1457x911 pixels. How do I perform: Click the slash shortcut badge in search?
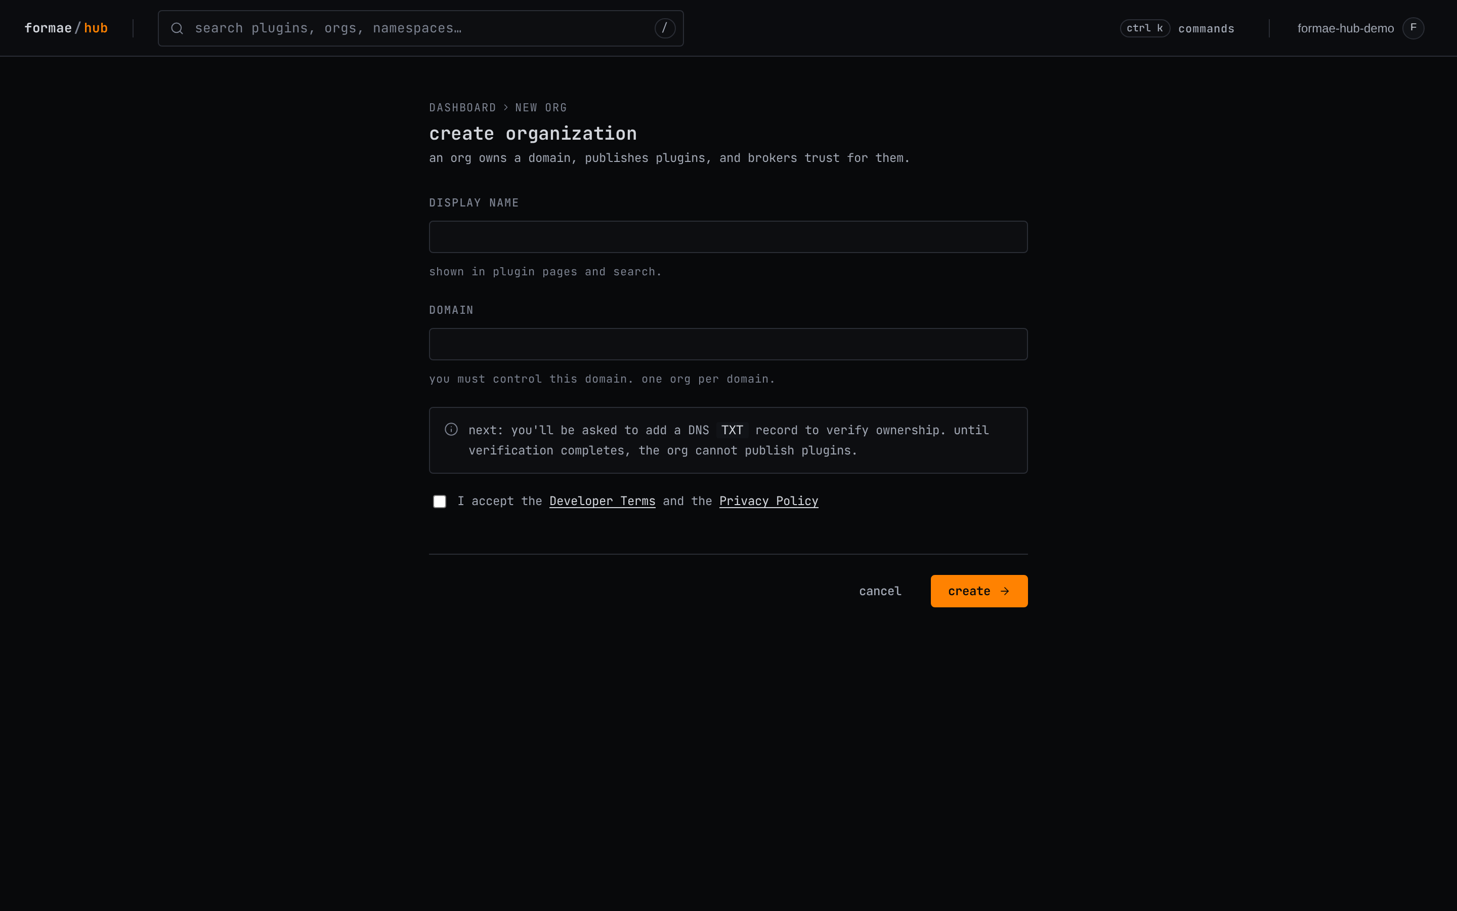tap(665, 28)
